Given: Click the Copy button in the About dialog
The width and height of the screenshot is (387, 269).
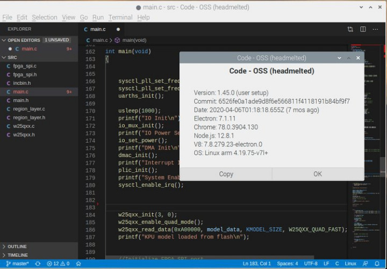Looking at the screenshot, I should click(x=226, y=174).
